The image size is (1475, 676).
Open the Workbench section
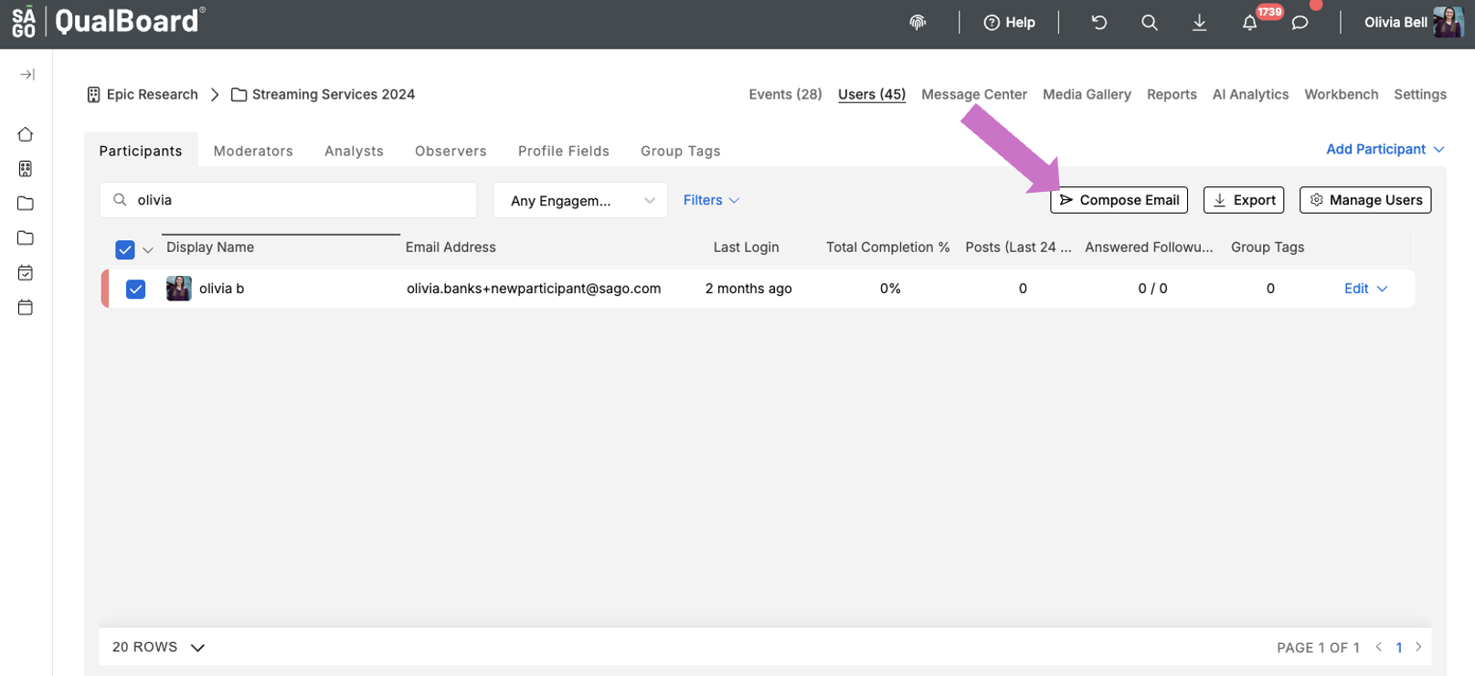coord(1341,94)
